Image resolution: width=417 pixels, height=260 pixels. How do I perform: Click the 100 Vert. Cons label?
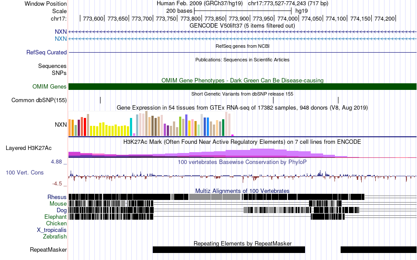(25, 173)
